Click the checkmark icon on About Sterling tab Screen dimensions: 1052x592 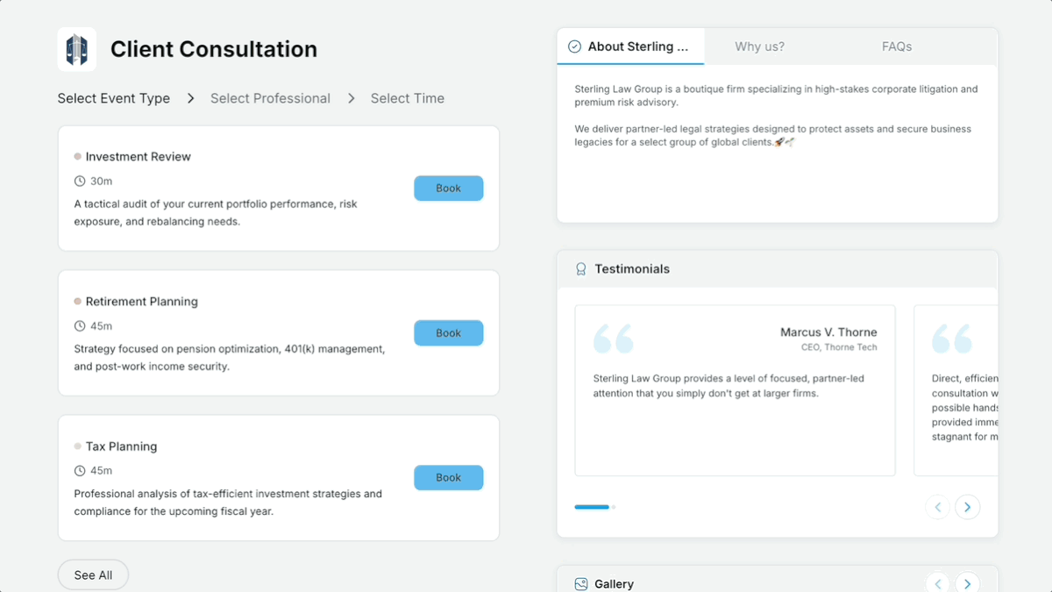click(574, 46)
